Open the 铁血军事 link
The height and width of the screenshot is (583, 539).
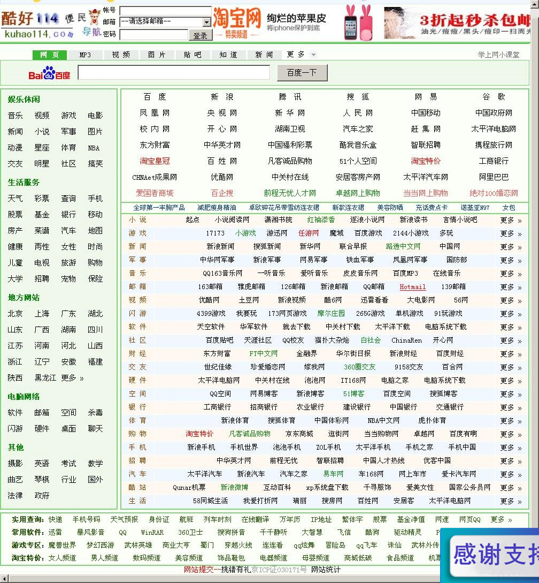point(360,260)
